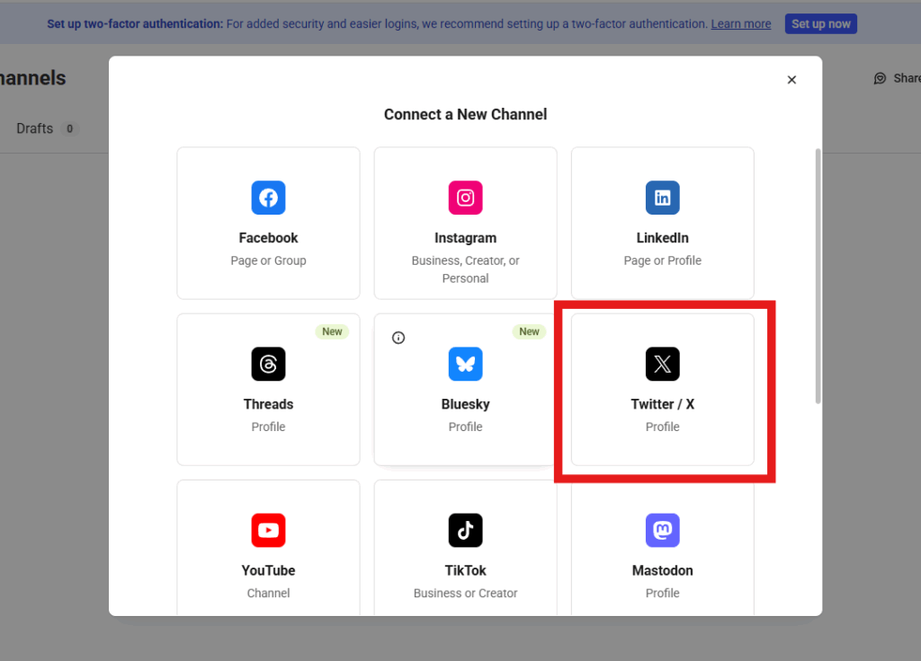Click the New badge on Threads card

(332, 331)
